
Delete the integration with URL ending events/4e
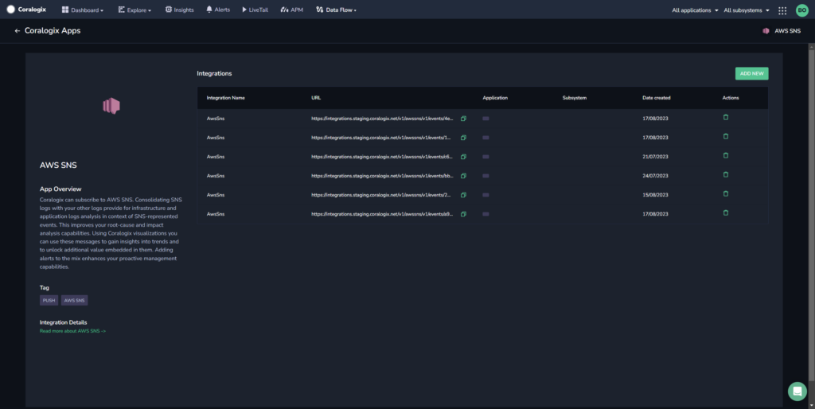(726, 118)
